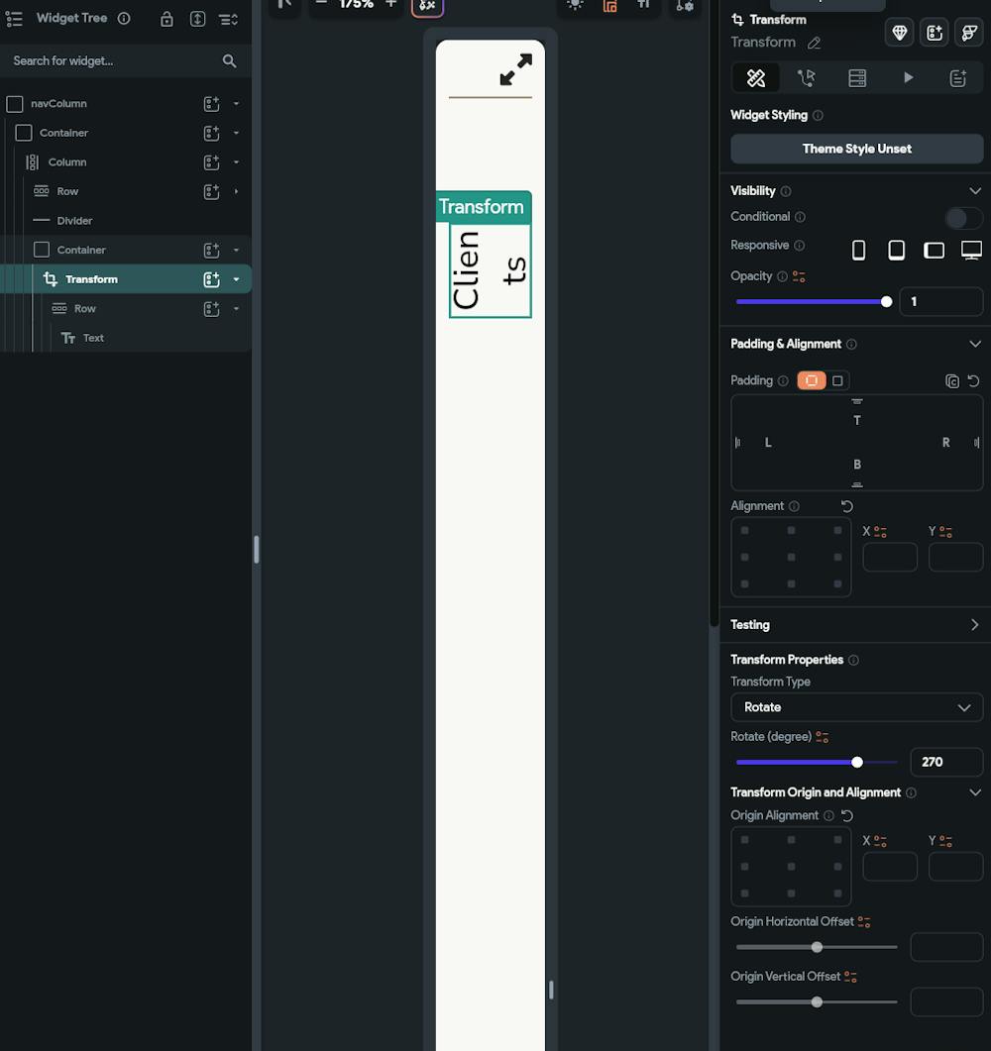Expand Testing section
The width and height of the screenshot is (991, 1051).
click(975, 625)
